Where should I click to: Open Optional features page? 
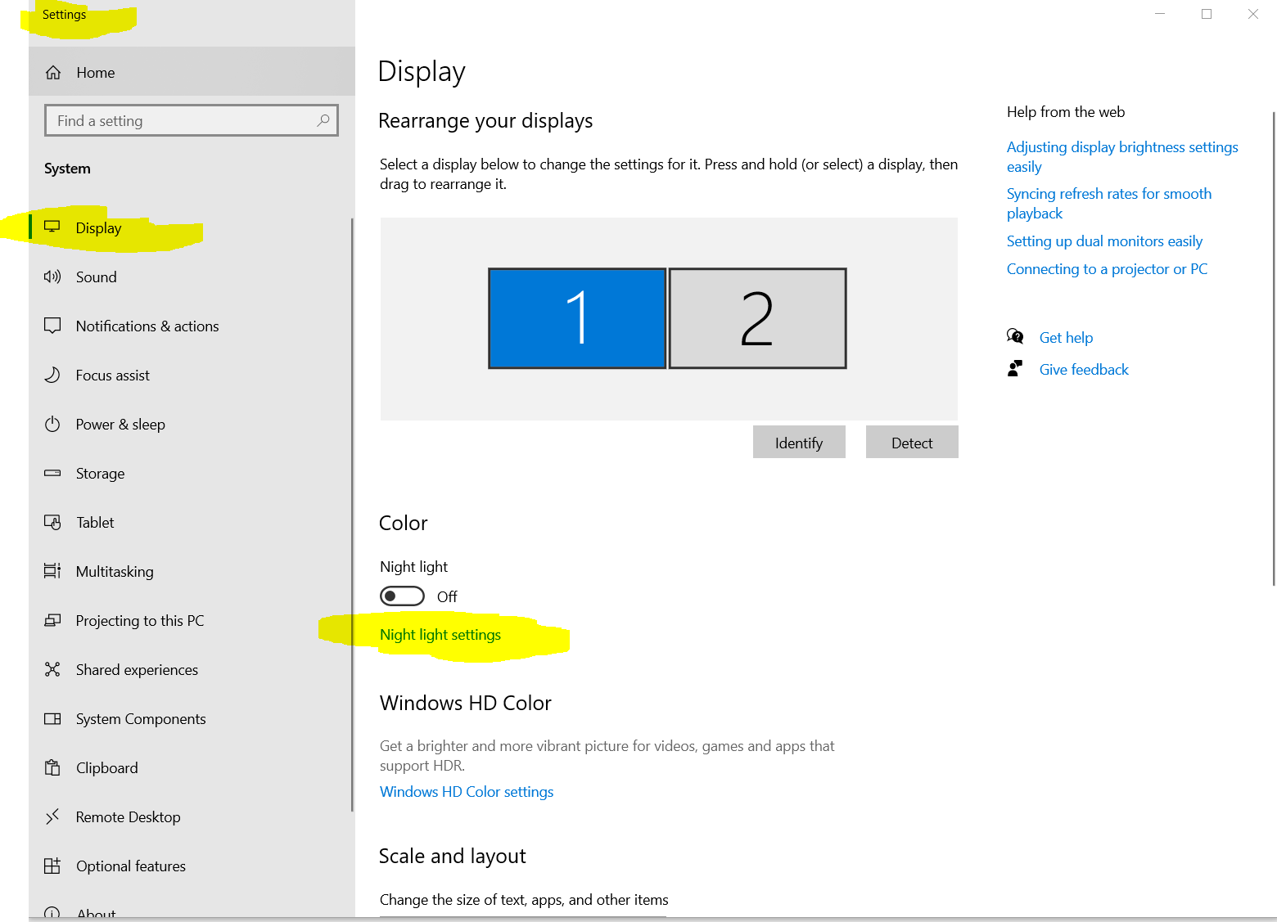pos(190,866)
